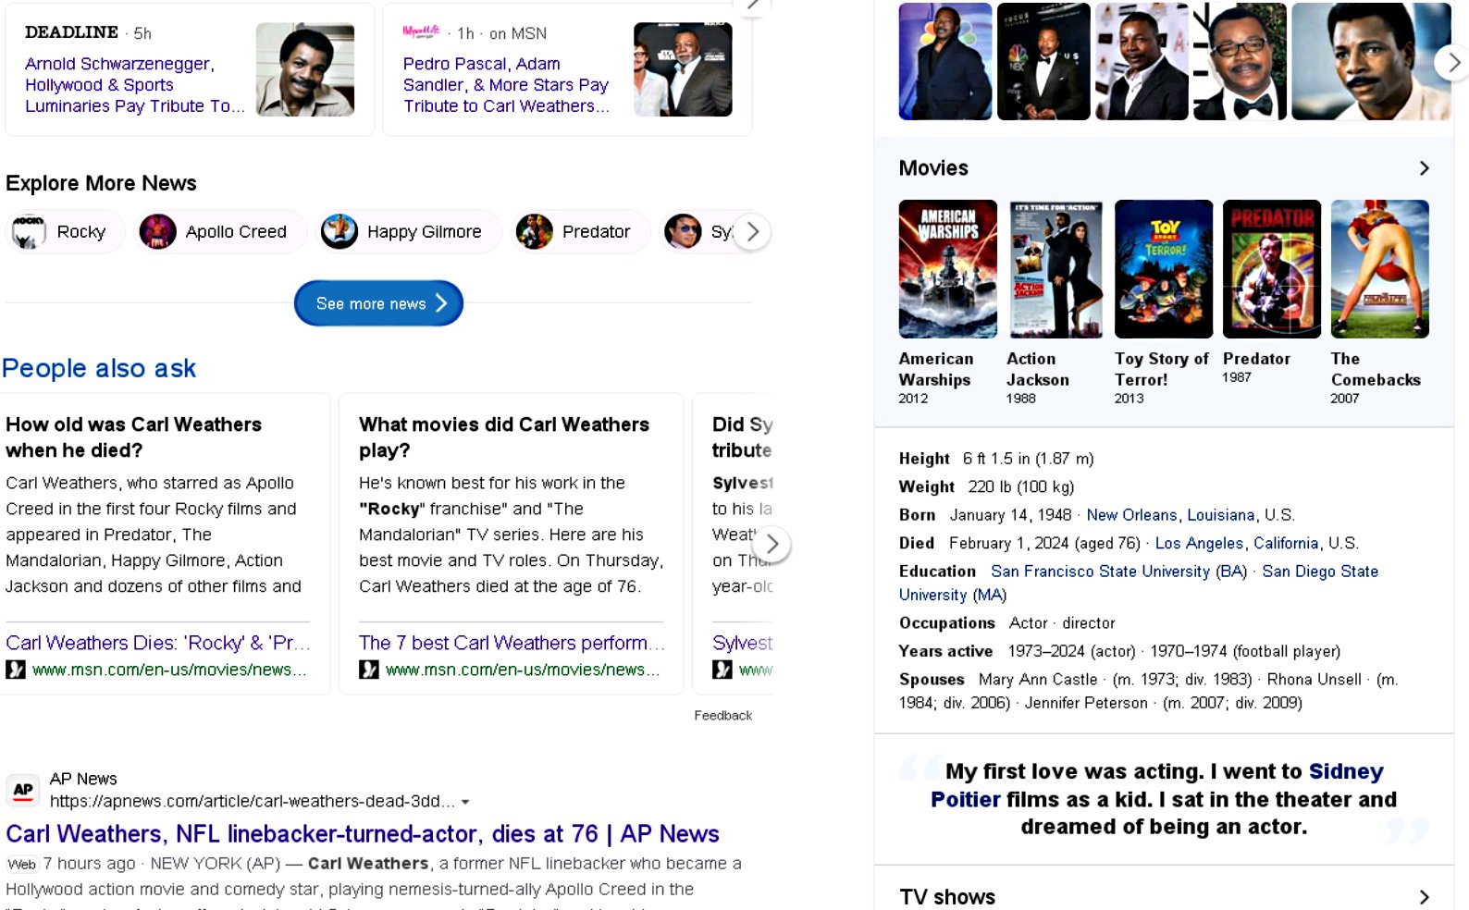Expand the TV shows section chevron
The width and height of the screenshot is (1469, 910).
coord(1424,897)
